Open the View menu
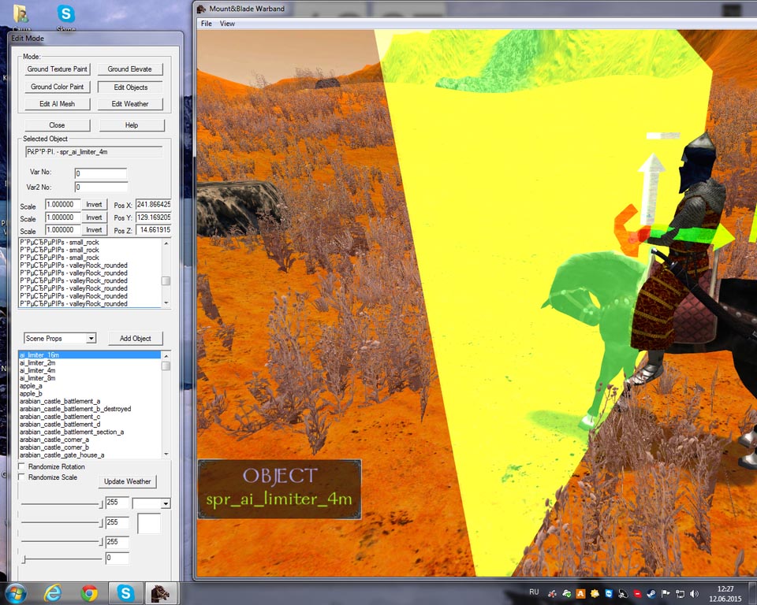The width and height of the screenshot is (757, 605). [227, 24]
